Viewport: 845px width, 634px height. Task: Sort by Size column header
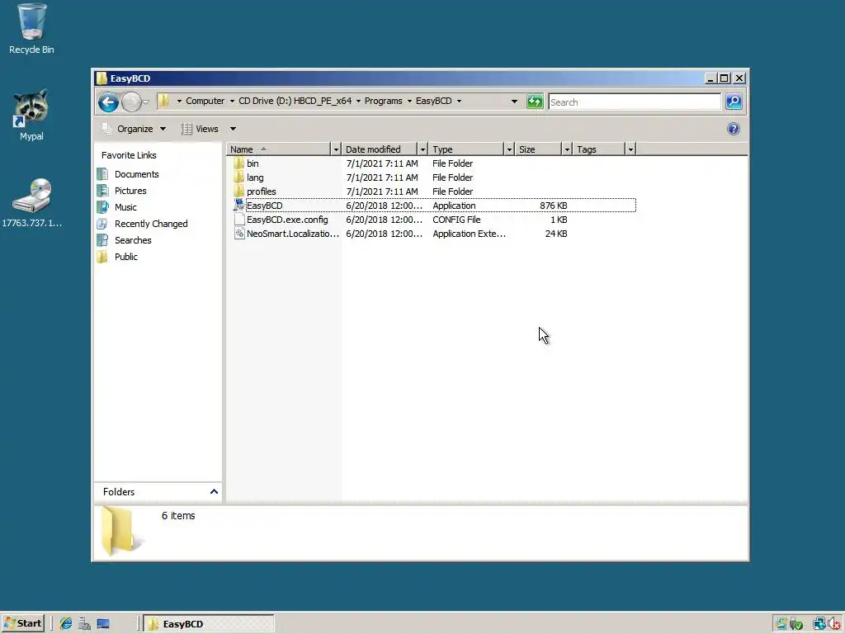click(538, 149)
